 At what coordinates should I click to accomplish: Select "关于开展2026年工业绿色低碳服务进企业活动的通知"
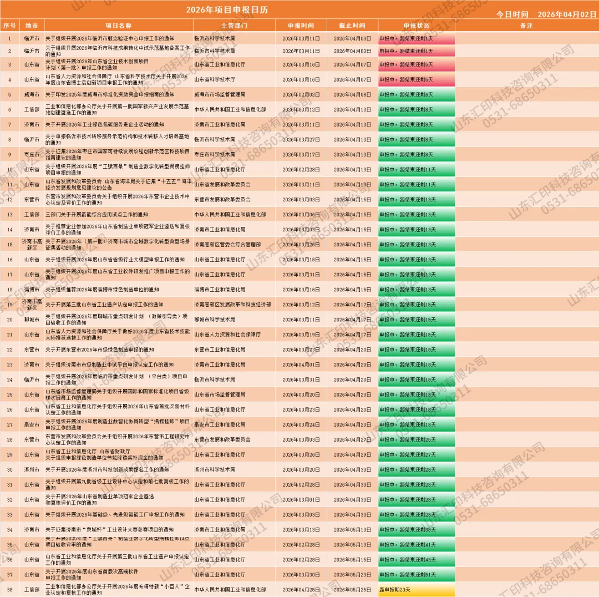coord(105,125)
